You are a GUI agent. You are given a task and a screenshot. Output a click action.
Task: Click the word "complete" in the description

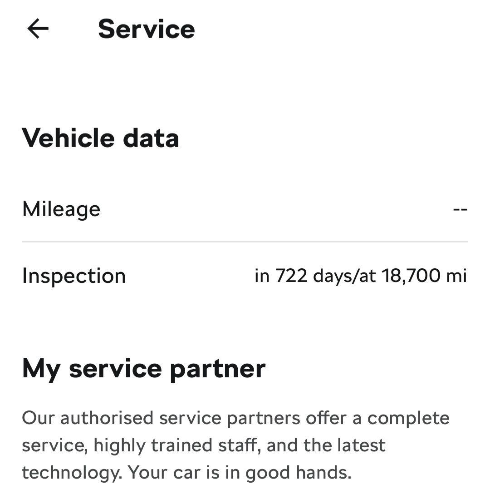408,418
